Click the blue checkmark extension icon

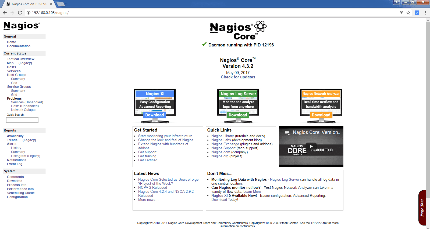pyautogui.click(x=417, y=13)
